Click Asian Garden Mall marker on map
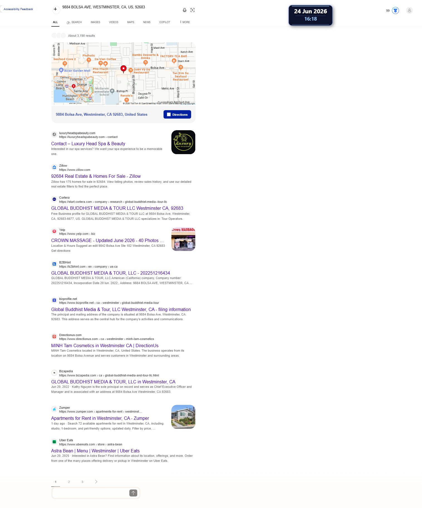 click(61, 70)
